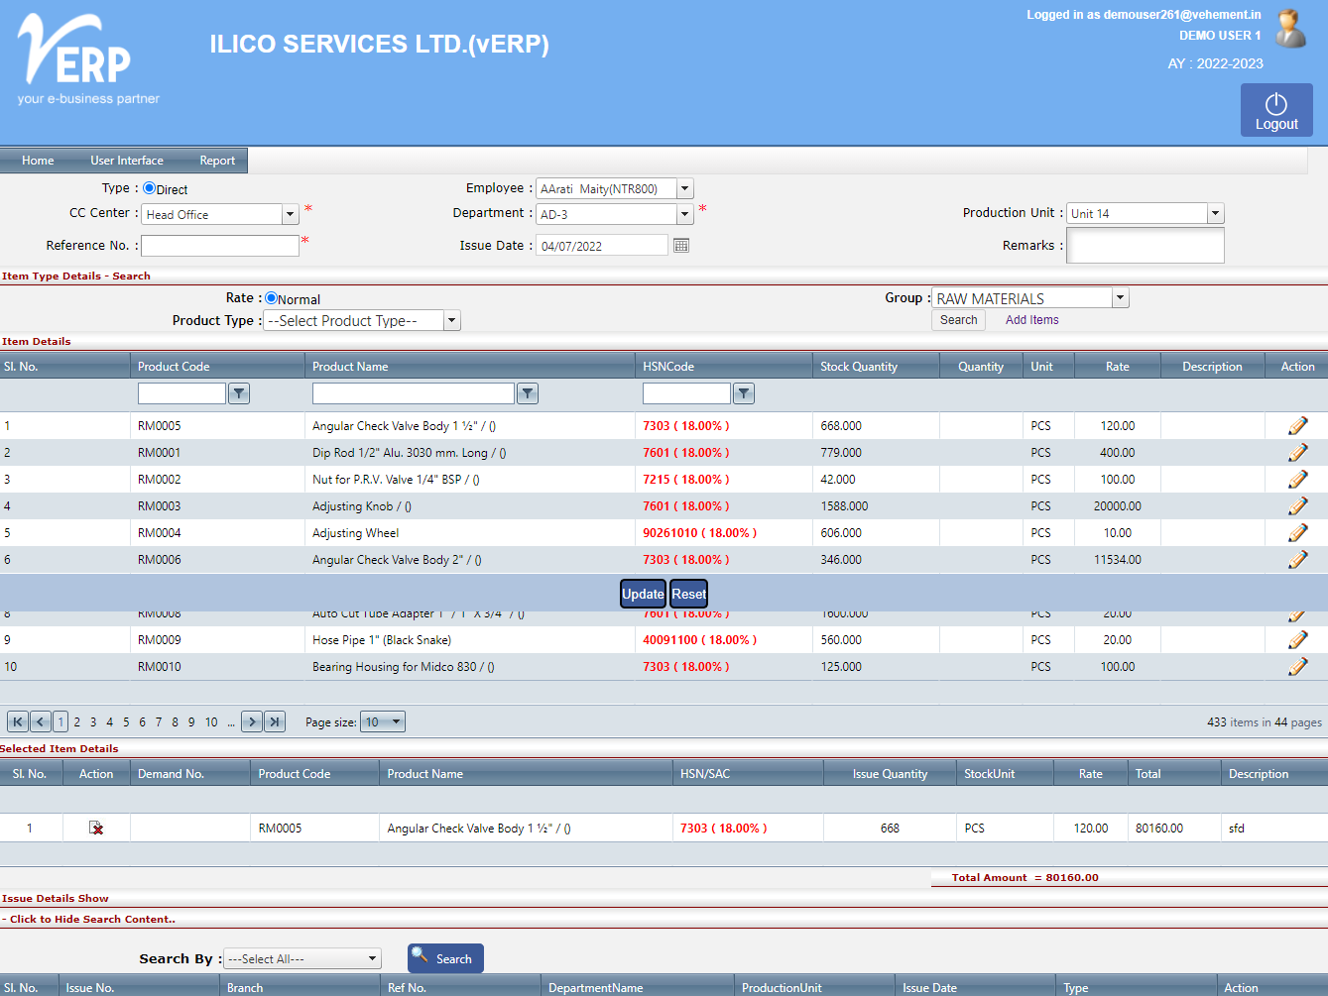This screenshot has width=1328, height=996.
Task: Edit row RM0004 with pencil icon
Action: coord(1297,533)
